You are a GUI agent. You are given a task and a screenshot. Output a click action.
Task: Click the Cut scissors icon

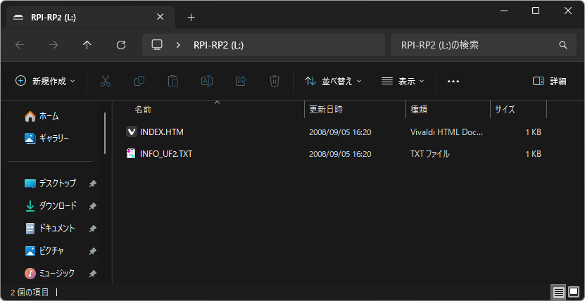coord(106,81)
